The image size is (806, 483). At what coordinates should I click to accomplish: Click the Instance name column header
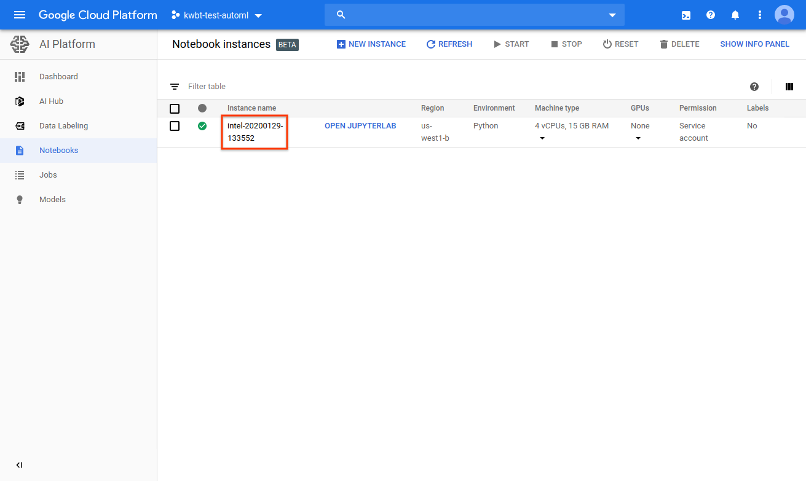tap(251, 108)
